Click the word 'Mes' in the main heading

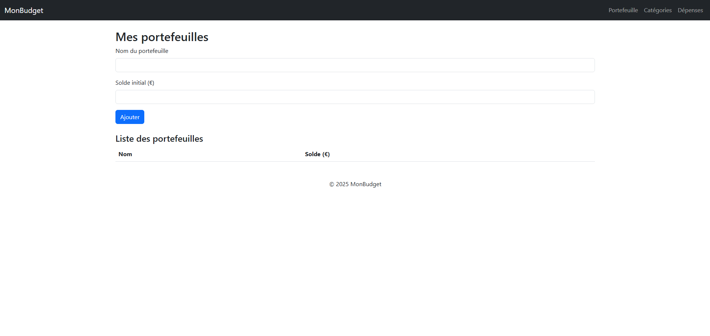pos(127,37)
